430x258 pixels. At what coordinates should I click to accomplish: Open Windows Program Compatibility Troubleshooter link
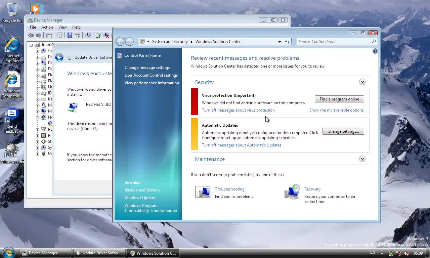coord(151,208)
